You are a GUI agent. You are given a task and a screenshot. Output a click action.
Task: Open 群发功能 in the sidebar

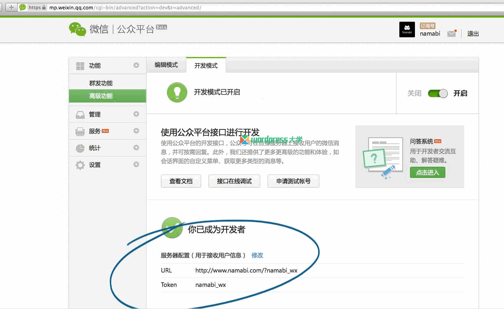101,83
